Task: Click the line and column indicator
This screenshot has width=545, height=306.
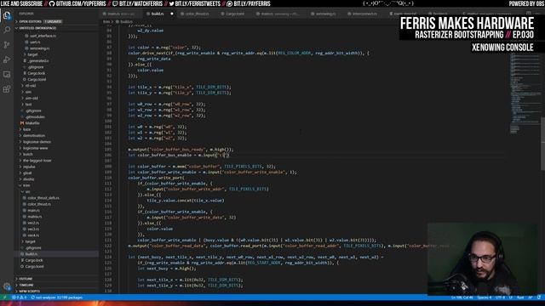Action: [x=462, y=297]
